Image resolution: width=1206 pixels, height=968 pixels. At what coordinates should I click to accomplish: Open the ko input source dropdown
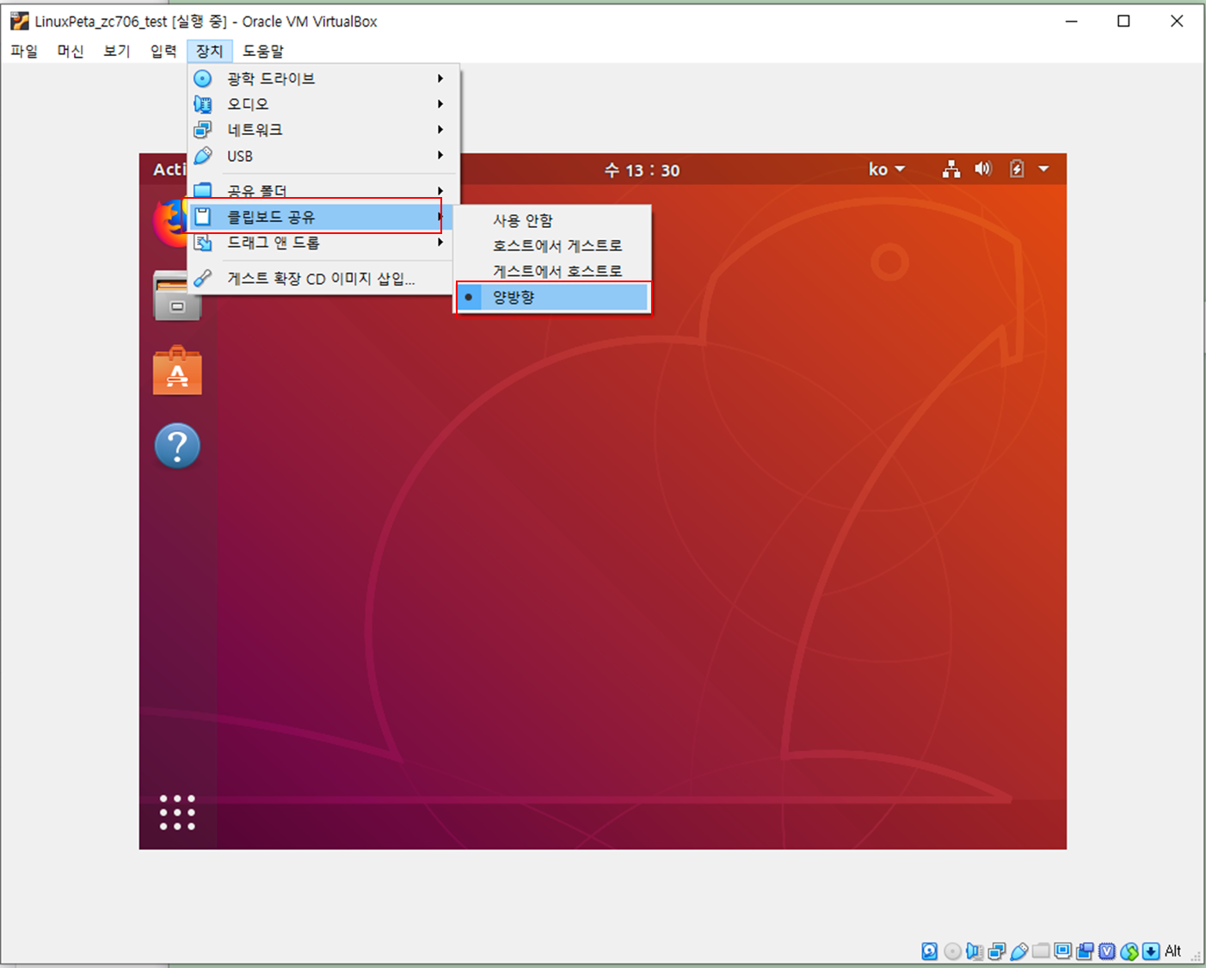click(x=887, y=170)
